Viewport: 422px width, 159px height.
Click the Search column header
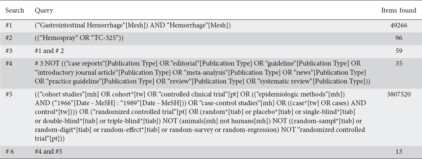pyautogui.click(x=15, y=11)
